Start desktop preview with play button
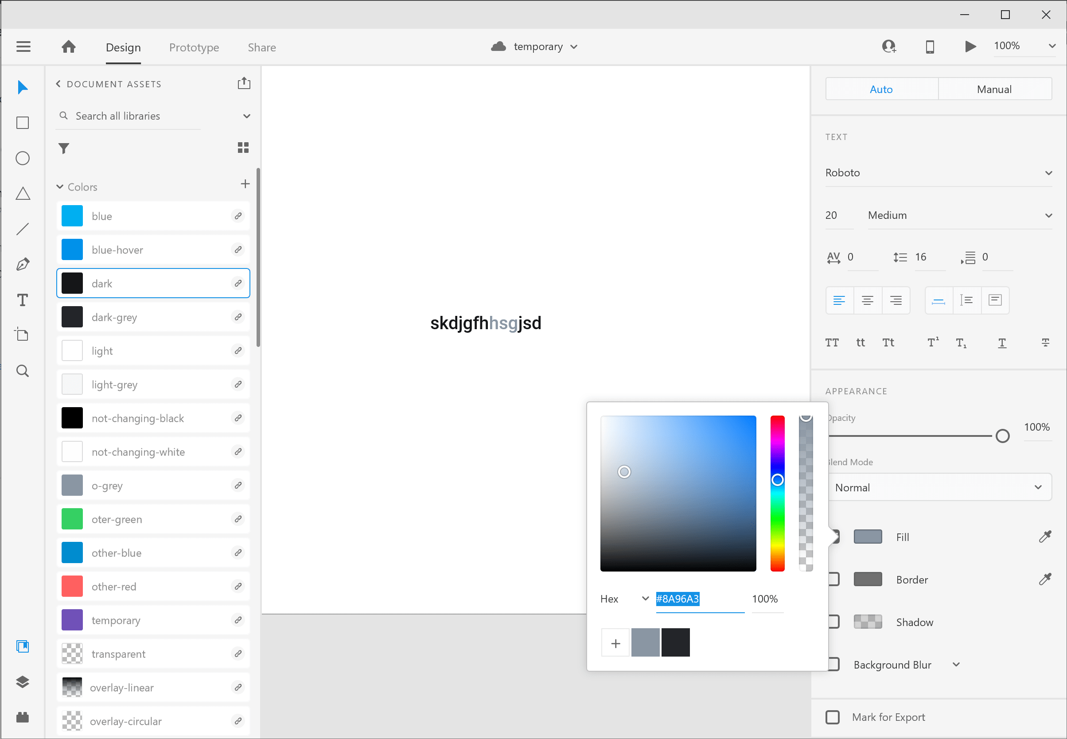1067x739 pixels. [x=970, y=47]
